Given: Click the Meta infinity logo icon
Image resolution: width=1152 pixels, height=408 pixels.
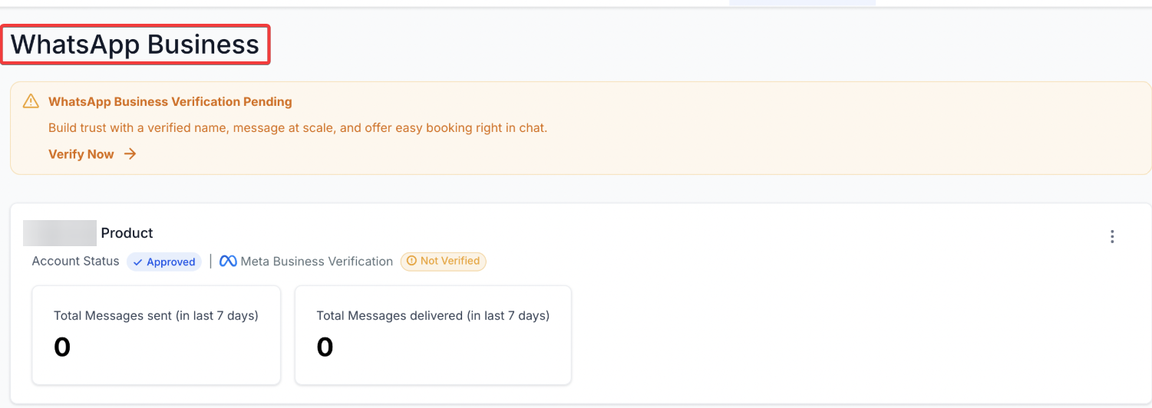Looking at the screenshot, I should tap(228, 262).
